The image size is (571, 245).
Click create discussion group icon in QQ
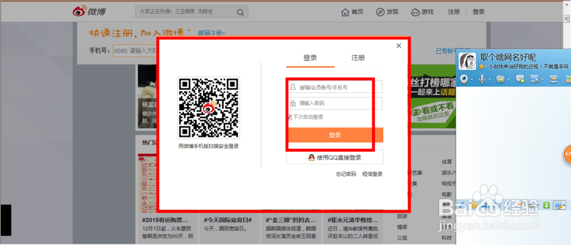click(520, 79)
